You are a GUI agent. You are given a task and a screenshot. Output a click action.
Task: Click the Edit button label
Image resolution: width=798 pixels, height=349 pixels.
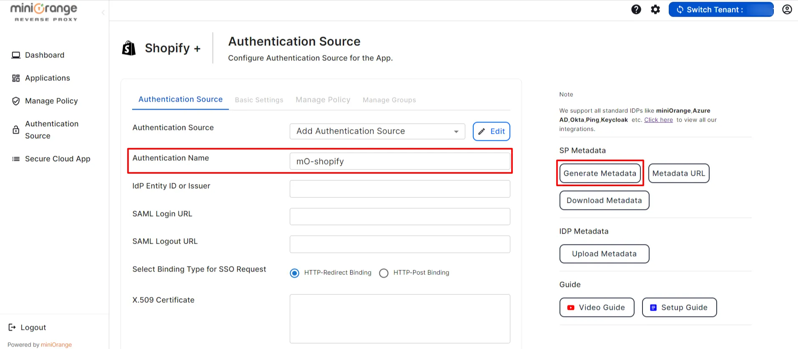[x=497, y=132]
